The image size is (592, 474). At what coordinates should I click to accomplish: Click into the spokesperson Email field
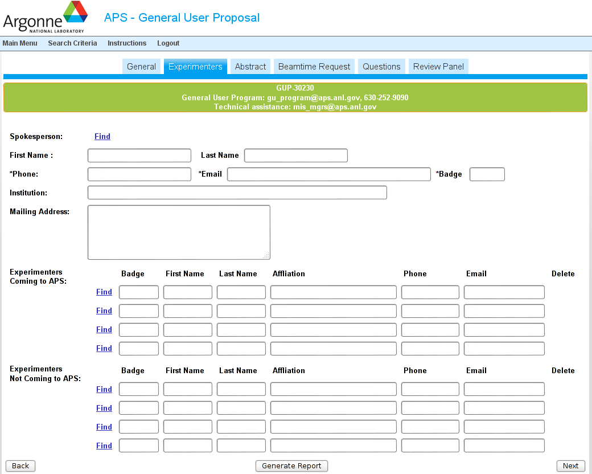tap(328, 174)
